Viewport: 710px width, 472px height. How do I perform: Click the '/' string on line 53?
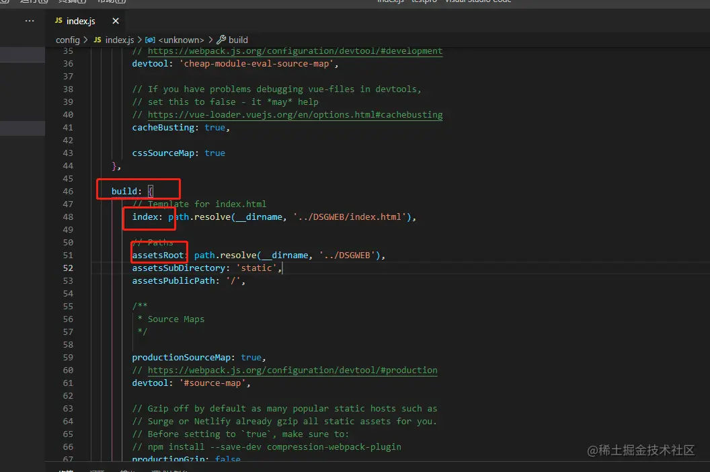(x=233, y=281)
